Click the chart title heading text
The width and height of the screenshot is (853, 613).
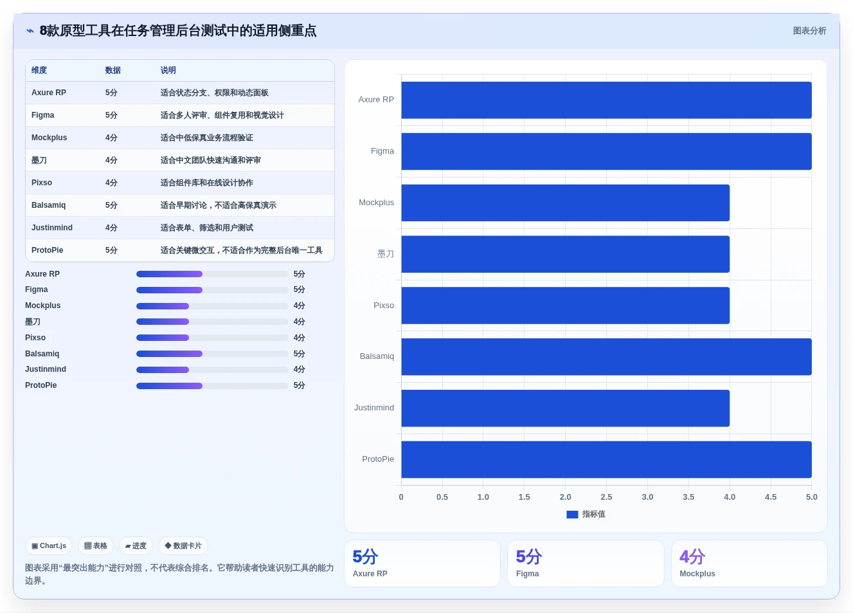[x=178, y=31]
